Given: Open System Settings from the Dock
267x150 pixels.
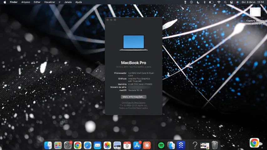Looking at the screenshot, I should click(68, 145).
